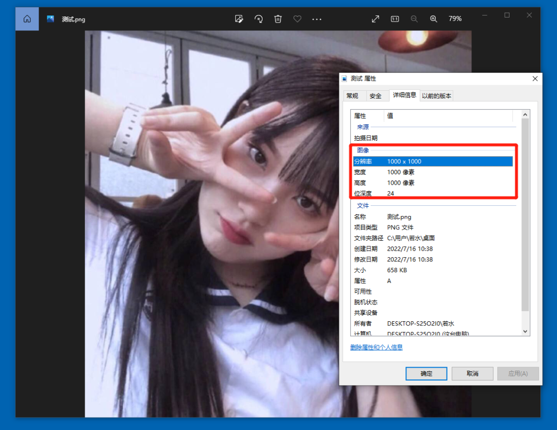Select the 创建日期 row

[x=433, y=249]
